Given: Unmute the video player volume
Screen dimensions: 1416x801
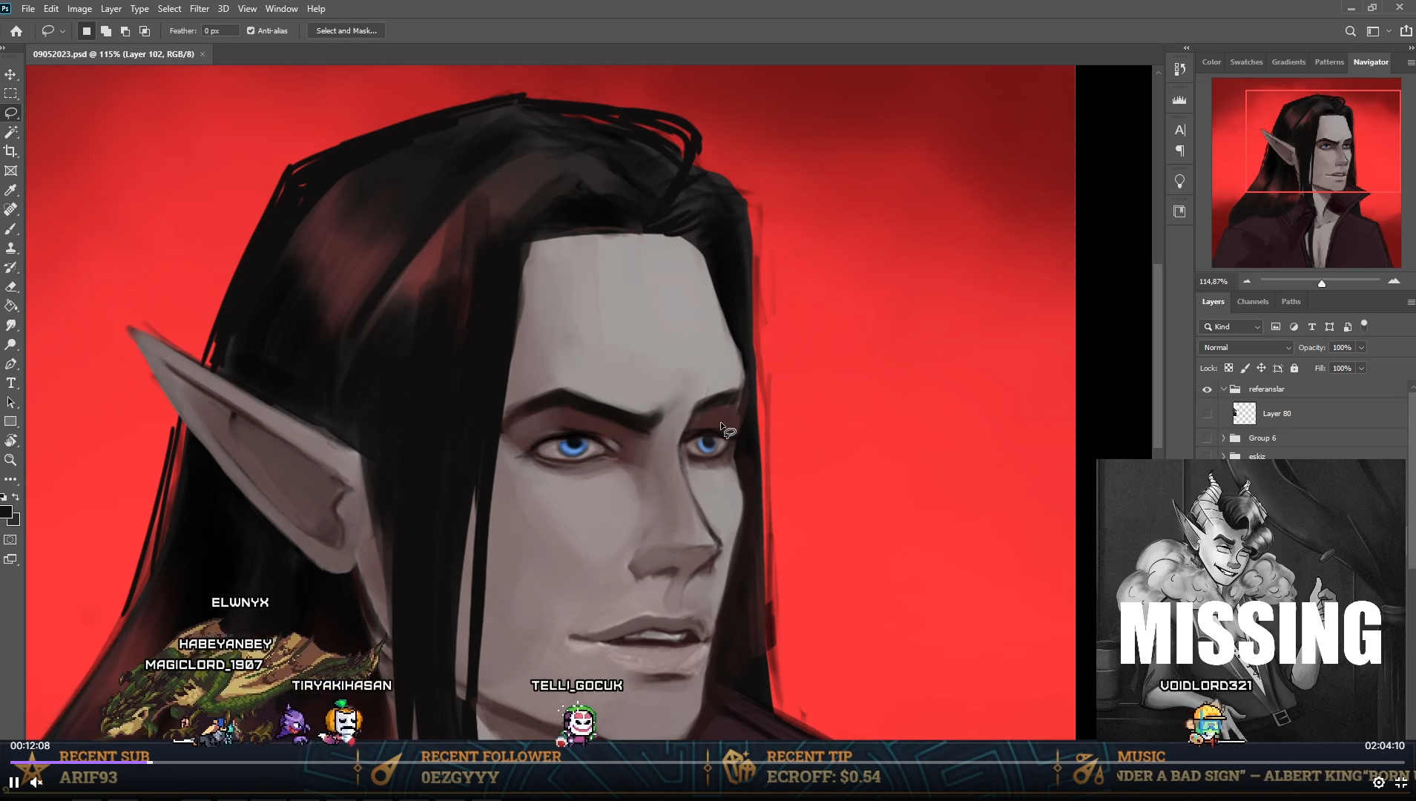Looking at the screenshot, I should (36, 782).
